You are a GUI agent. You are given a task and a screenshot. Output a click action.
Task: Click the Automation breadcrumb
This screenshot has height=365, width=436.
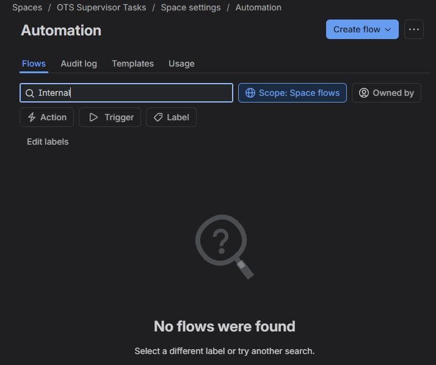pyautogui.click(x=258, y=7)
